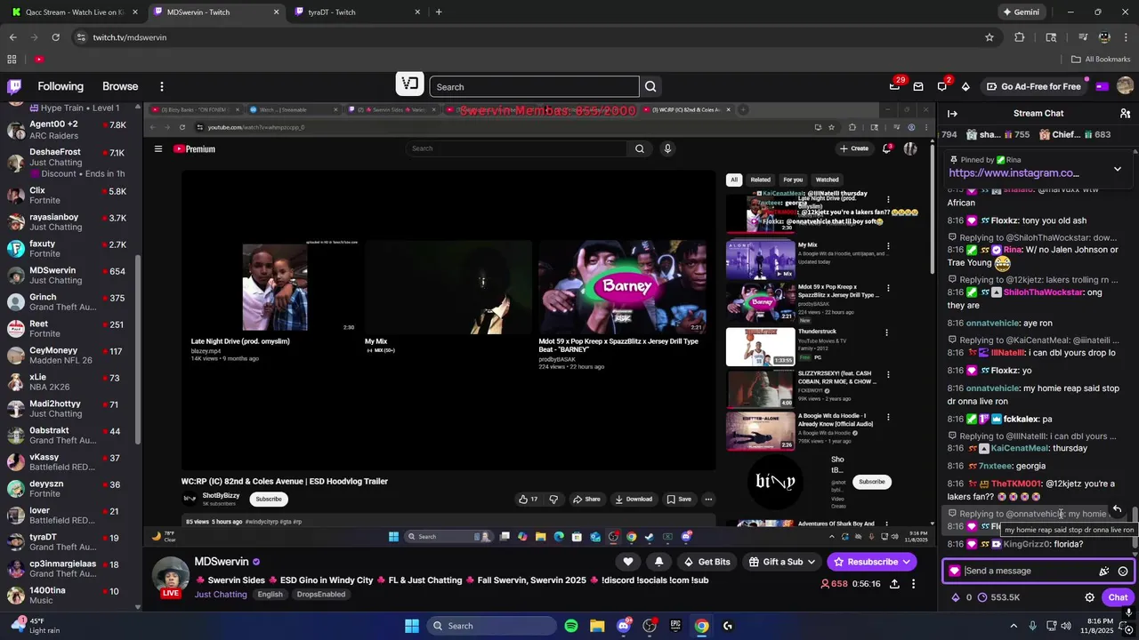Bookmark this page with the star icon
Viewport: 1139px width, 640px height.
click(x=989, y=37)
